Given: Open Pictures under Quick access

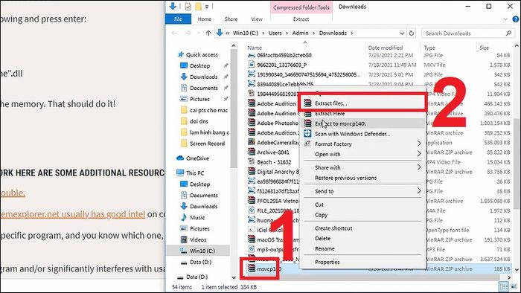Looking at the screenshot, I should point(199,99).
